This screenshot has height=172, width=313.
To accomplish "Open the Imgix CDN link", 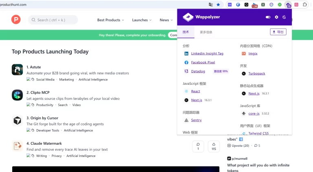I will click(253, 53).
